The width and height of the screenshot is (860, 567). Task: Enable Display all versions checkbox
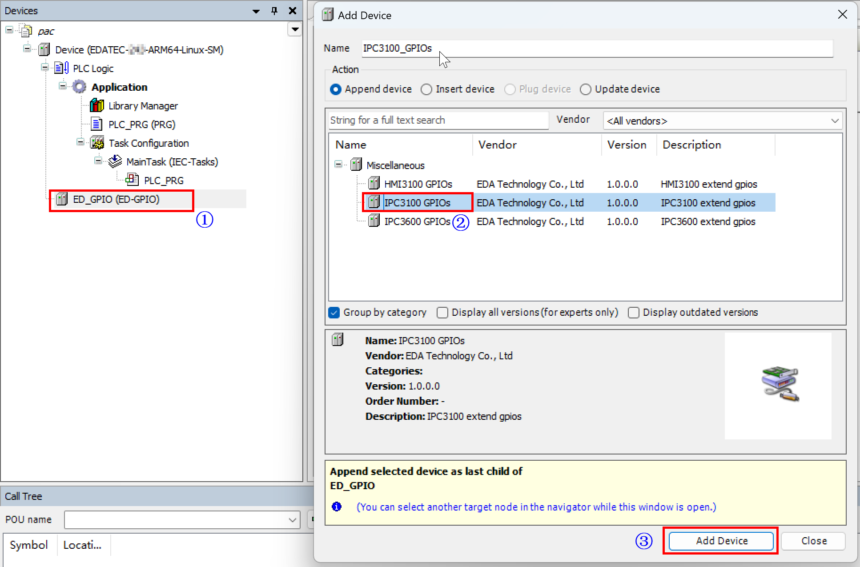[442, 313]
